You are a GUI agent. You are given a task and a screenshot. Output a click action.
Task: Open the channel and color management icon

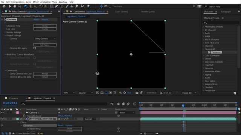120,93
